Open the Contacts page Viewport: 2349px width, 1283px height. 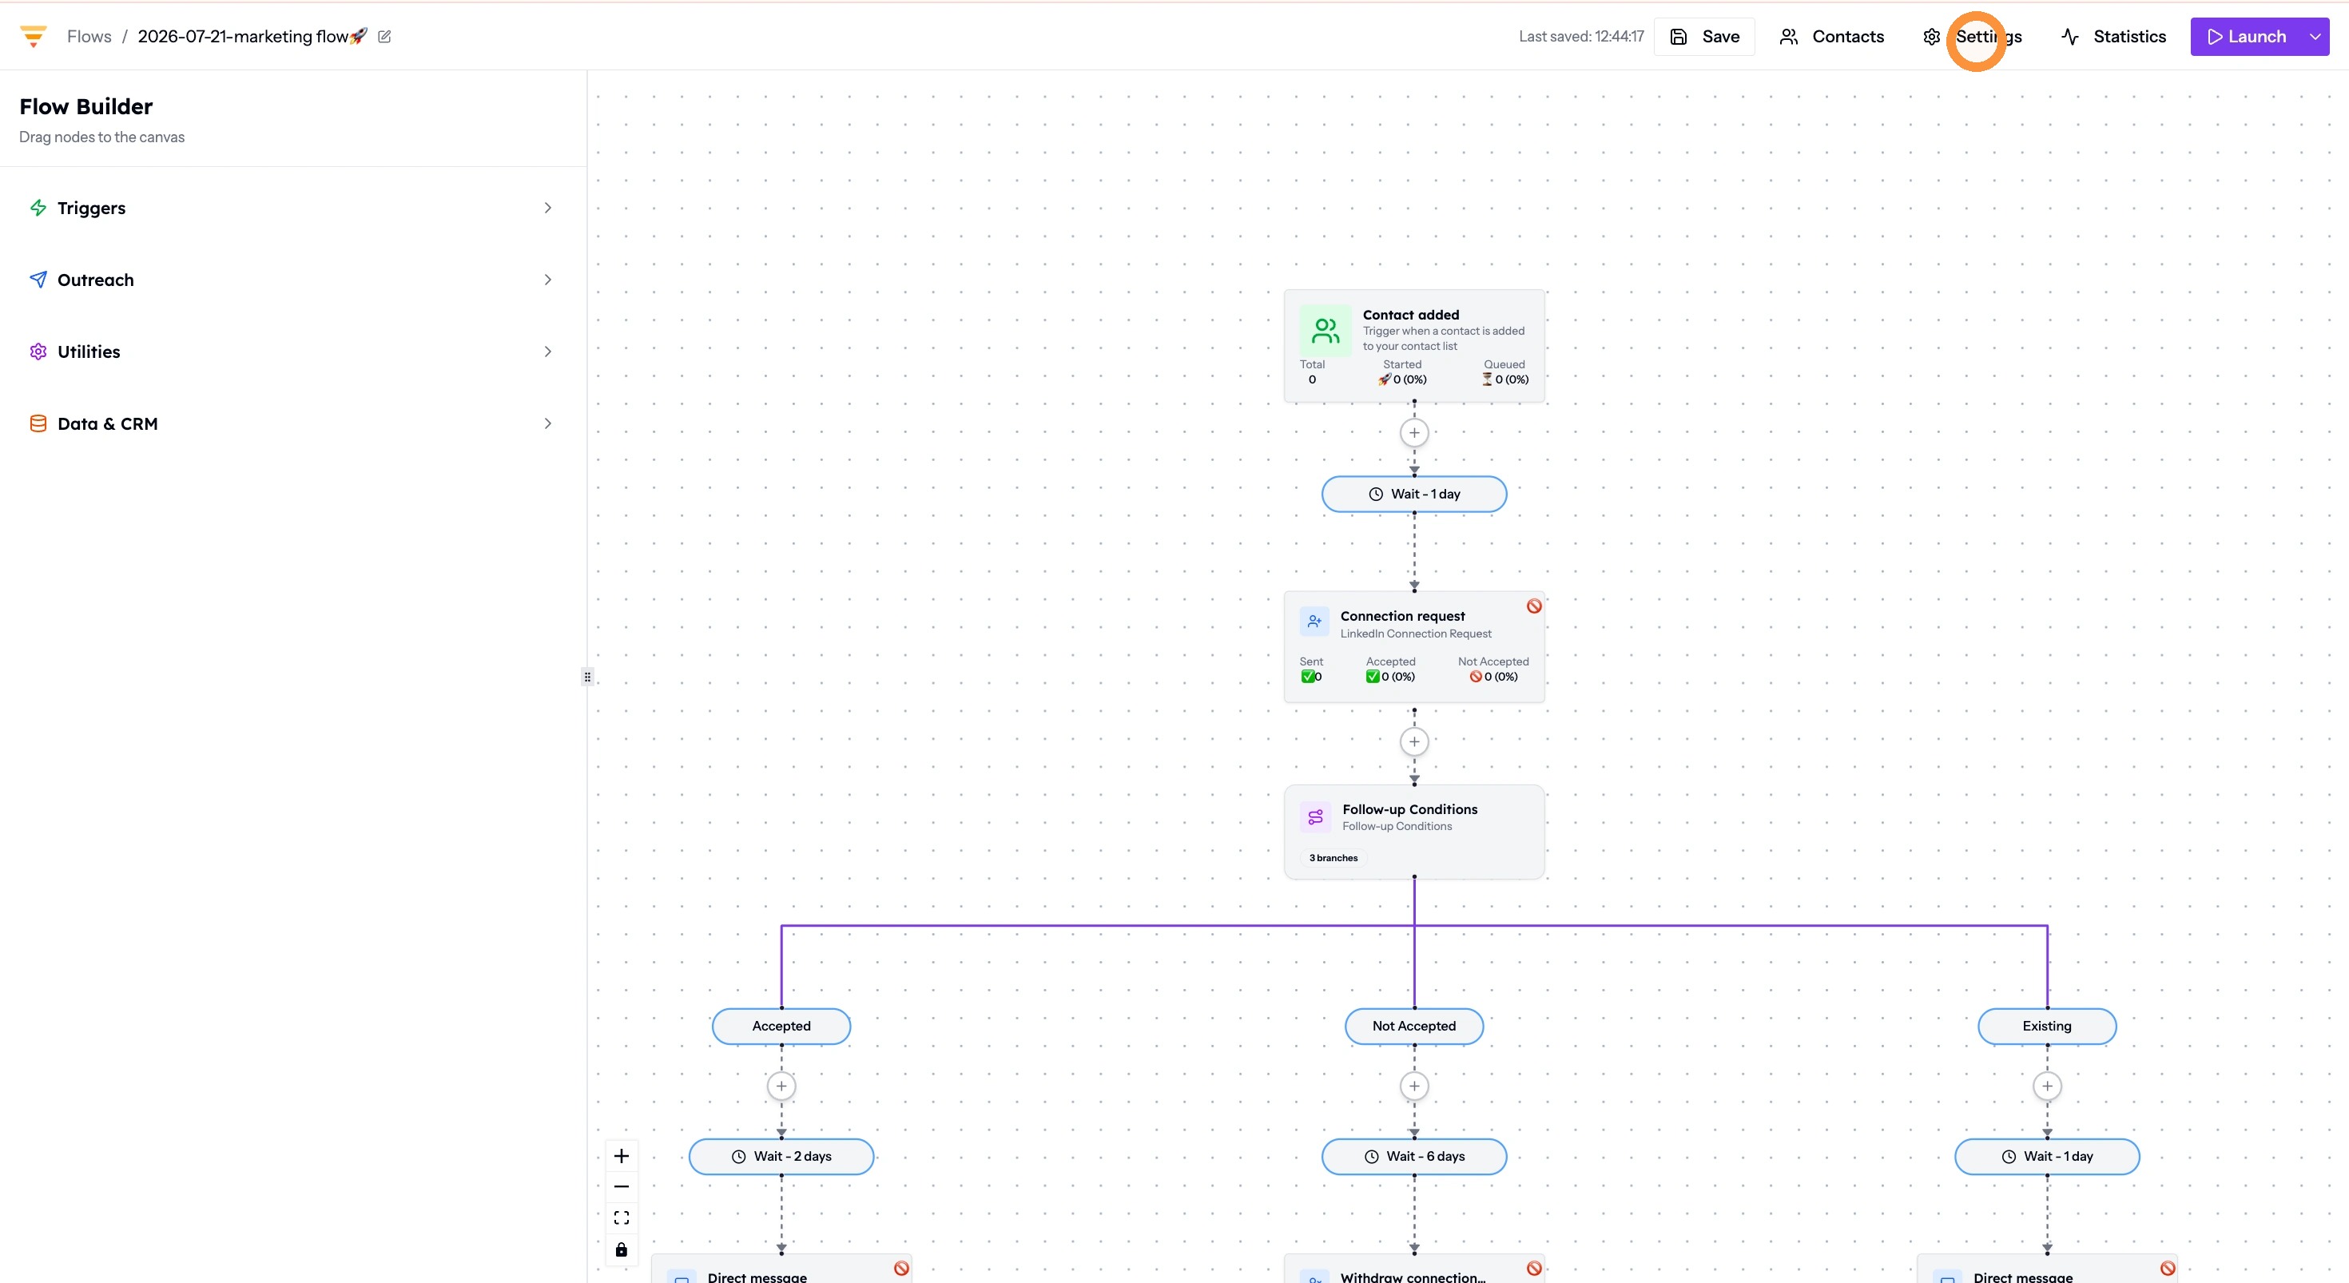(1831, 37)
